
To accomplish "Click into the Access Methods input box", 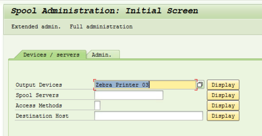I will coord(97,106).
